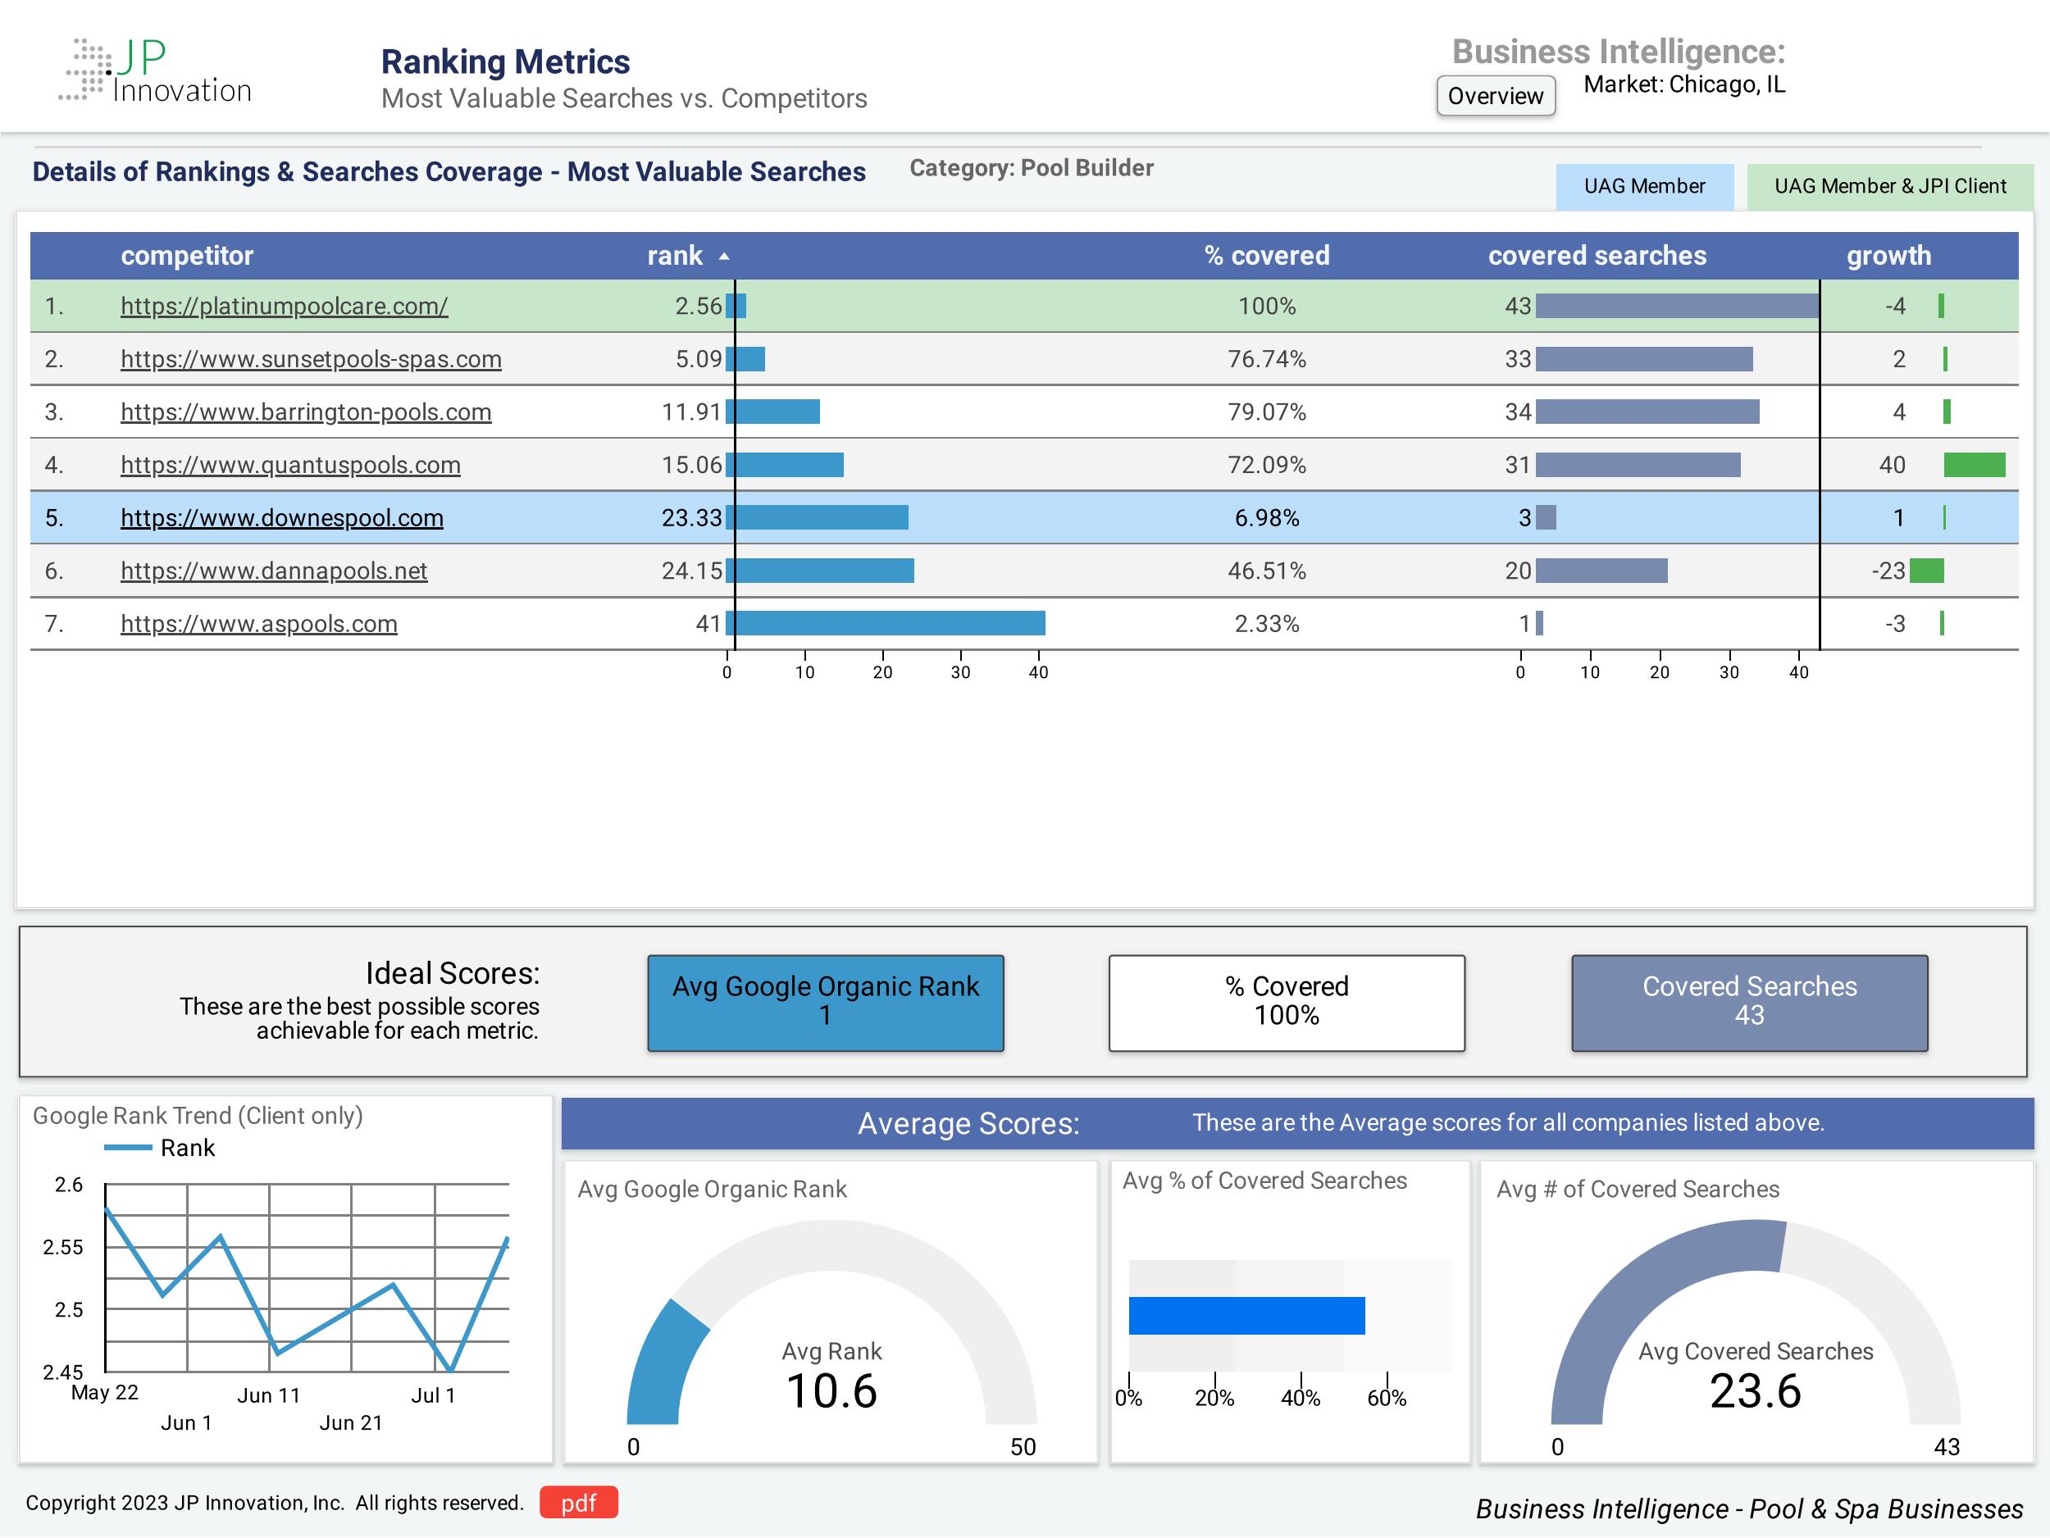Image resolution: width=2050 pixels, height=1538 pixels.
Task: Click Category: Pool Builder label
Action: (1032, 168)
